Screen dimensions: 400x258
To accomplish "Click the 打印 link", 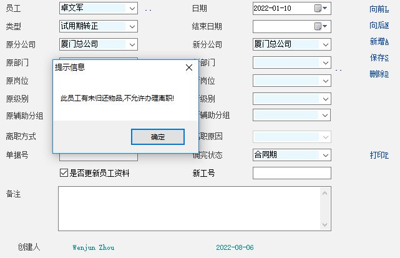I will click(x=378, y=155).
